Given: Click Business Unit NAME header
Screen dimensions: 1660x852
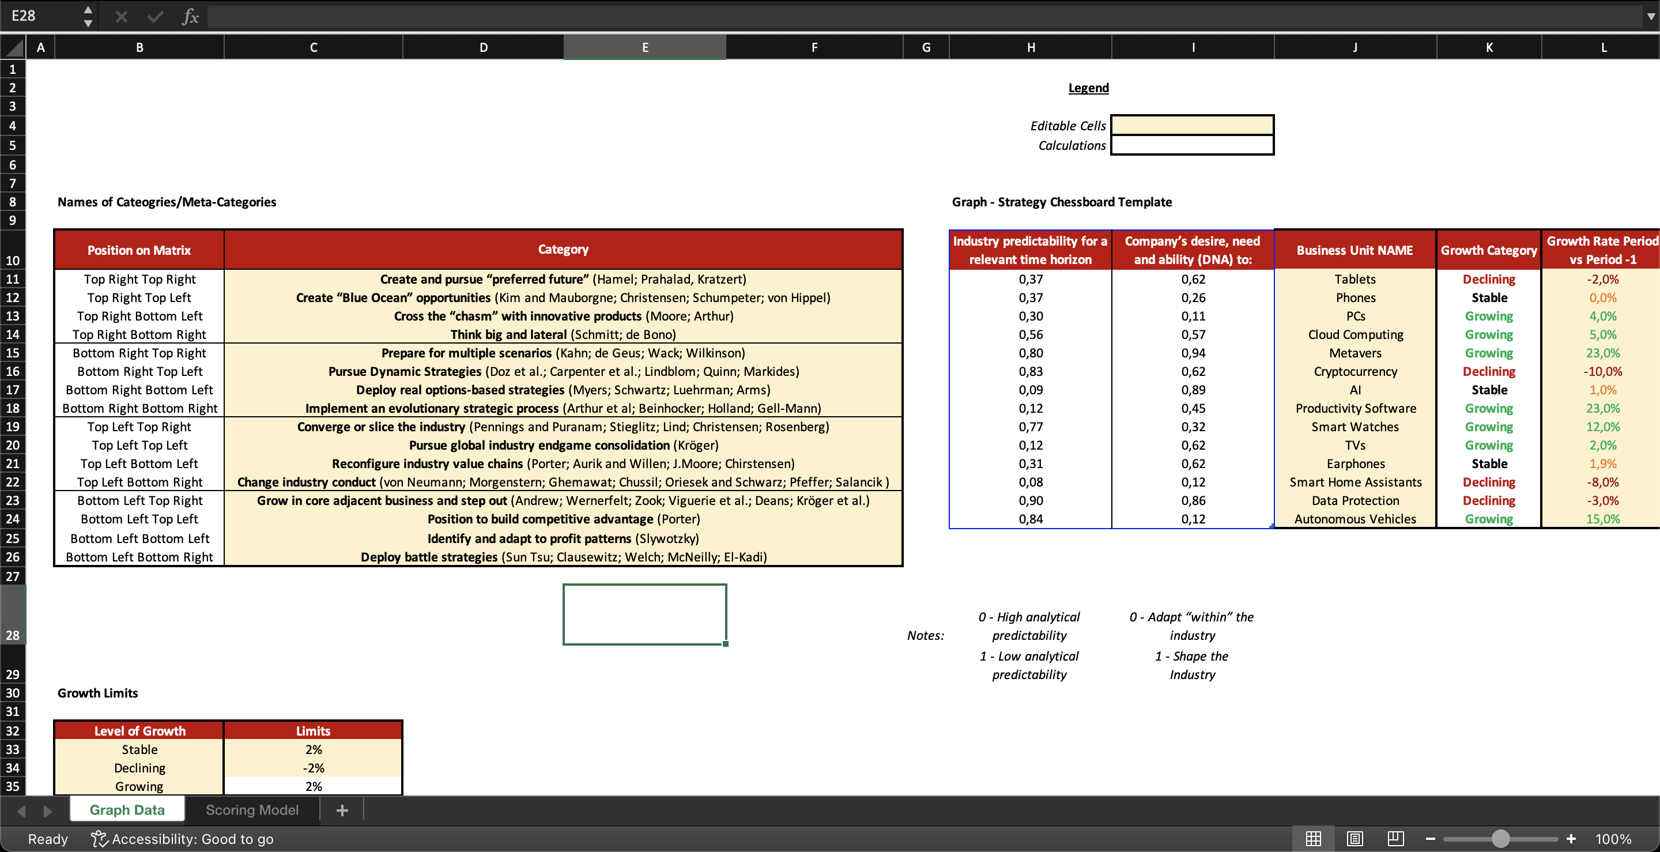Looking at the screenshot, I should point(1355,250).
